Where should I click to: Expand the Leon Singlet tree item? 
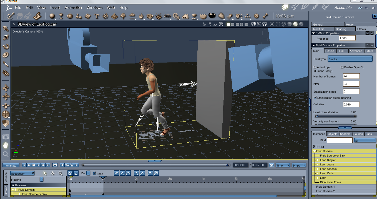click(x=317, y=160)
